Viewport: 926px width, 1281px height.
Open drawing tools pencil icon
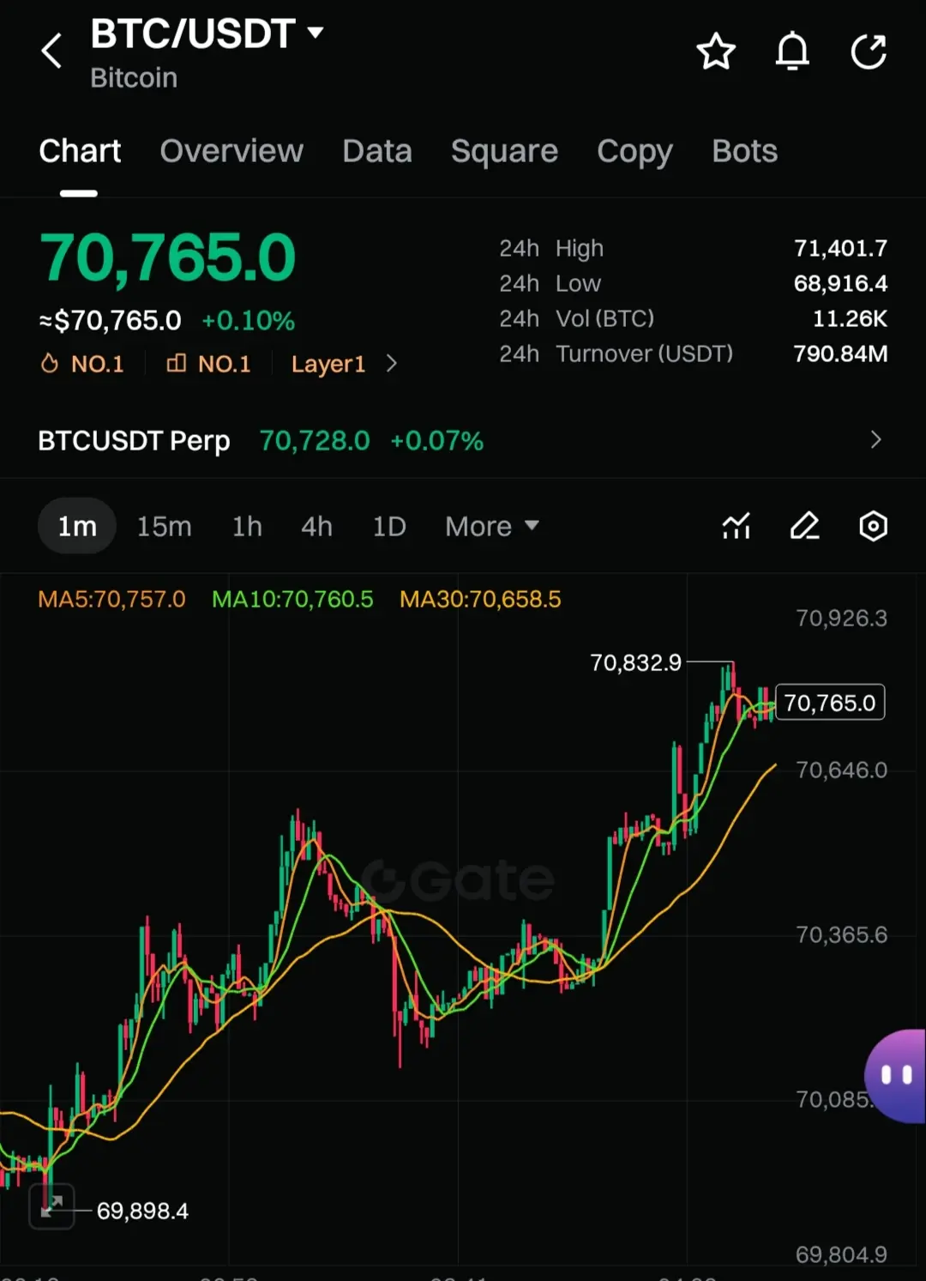(804, 526)
